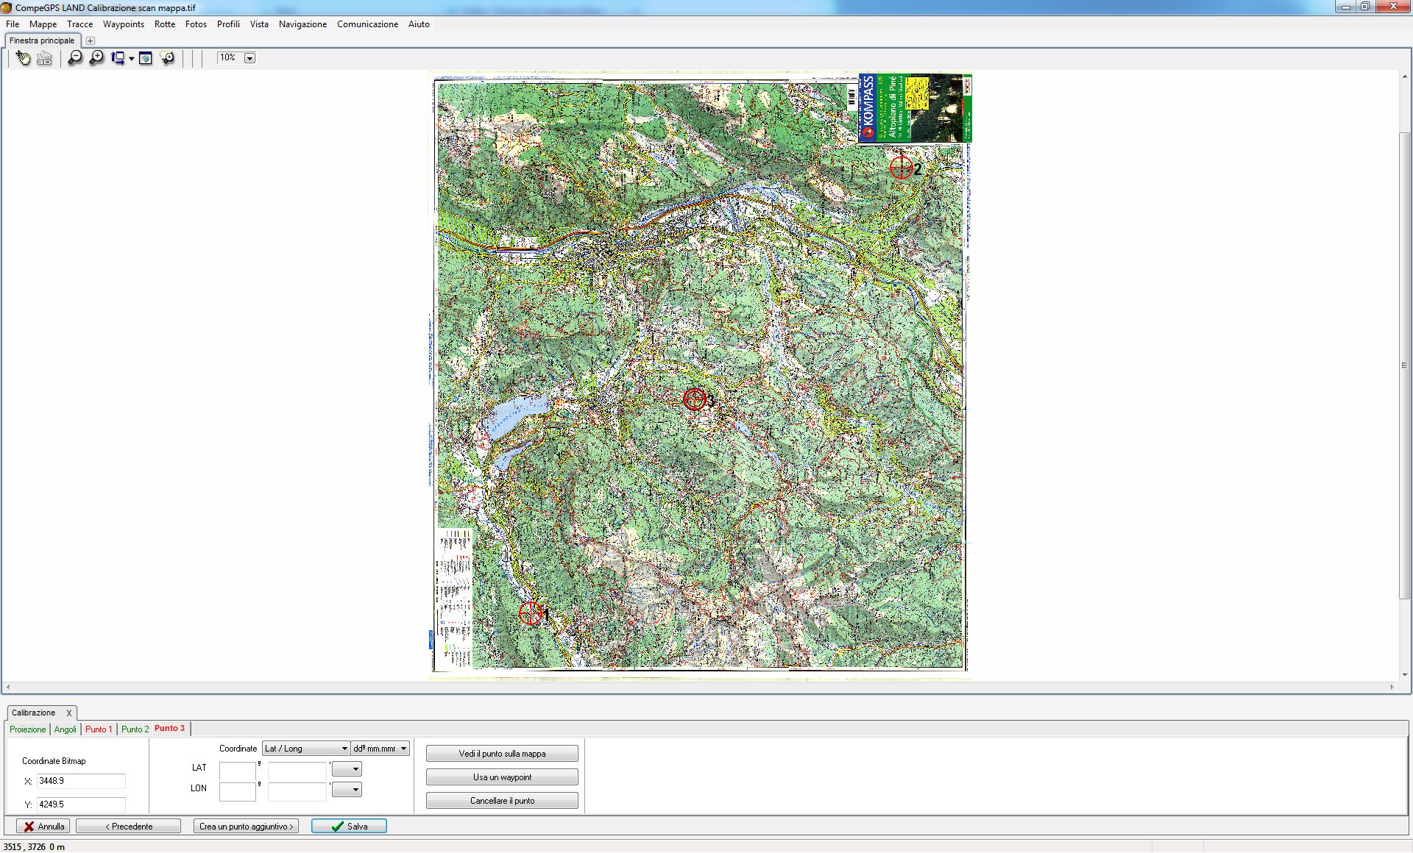The image size is (1413, 853).
Task: Close the Calibrazione panel with X
Action: [x=69, y=713]
